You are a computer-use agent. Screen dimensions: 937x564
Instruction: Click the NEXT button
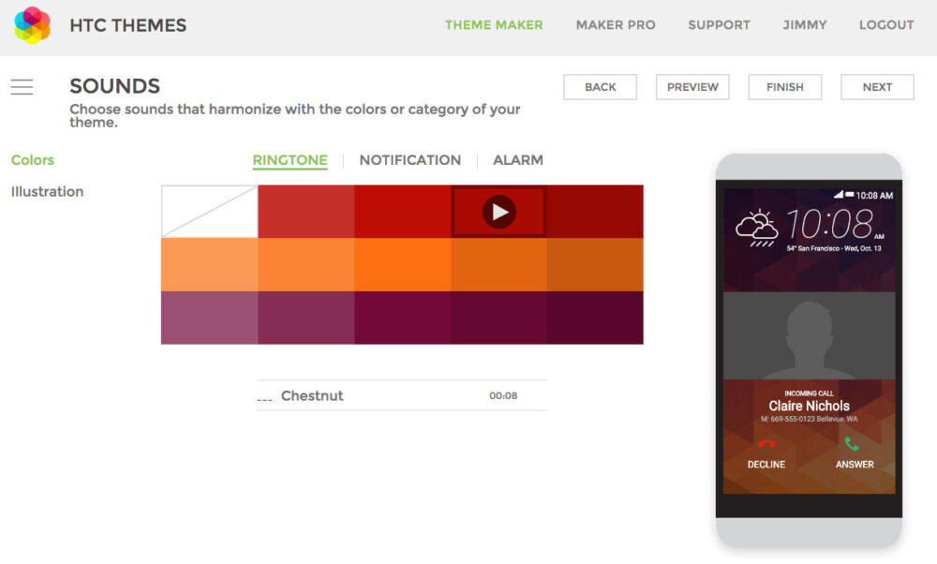coord(877,86)
